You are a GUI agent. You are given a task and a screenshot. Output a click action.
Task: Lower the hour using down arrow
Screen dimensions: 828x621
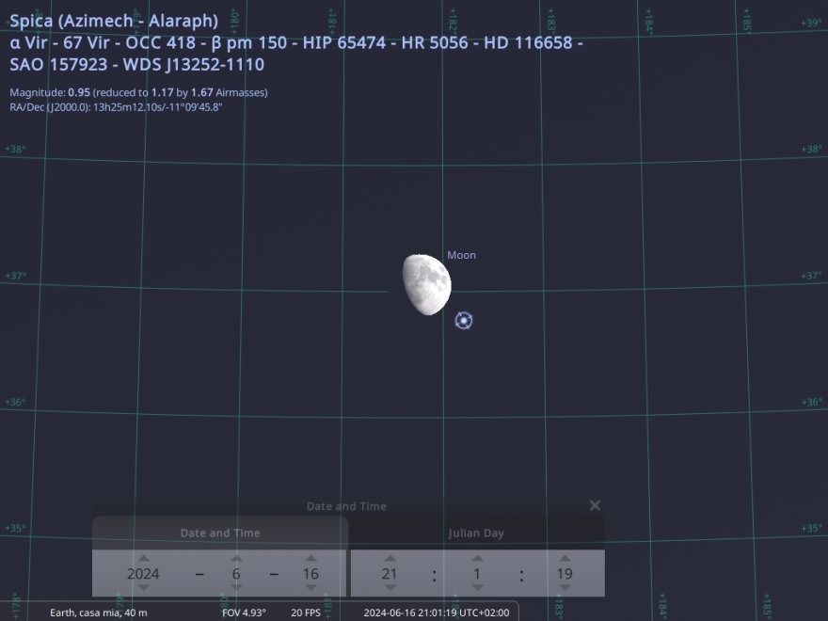390,589
